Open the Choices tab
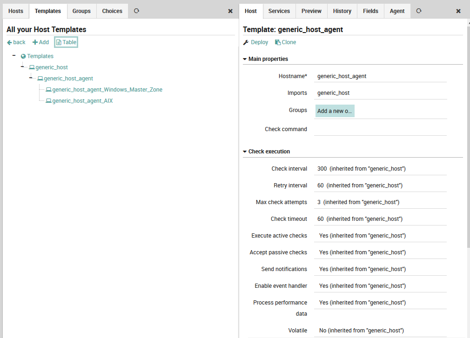Viewport: 470px width, 338px height. (112, 11)
